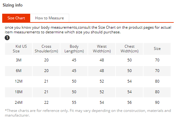Screen dimensions: 175x120
Task: Select the 3M size row label
Action: (x=18, y=60)
